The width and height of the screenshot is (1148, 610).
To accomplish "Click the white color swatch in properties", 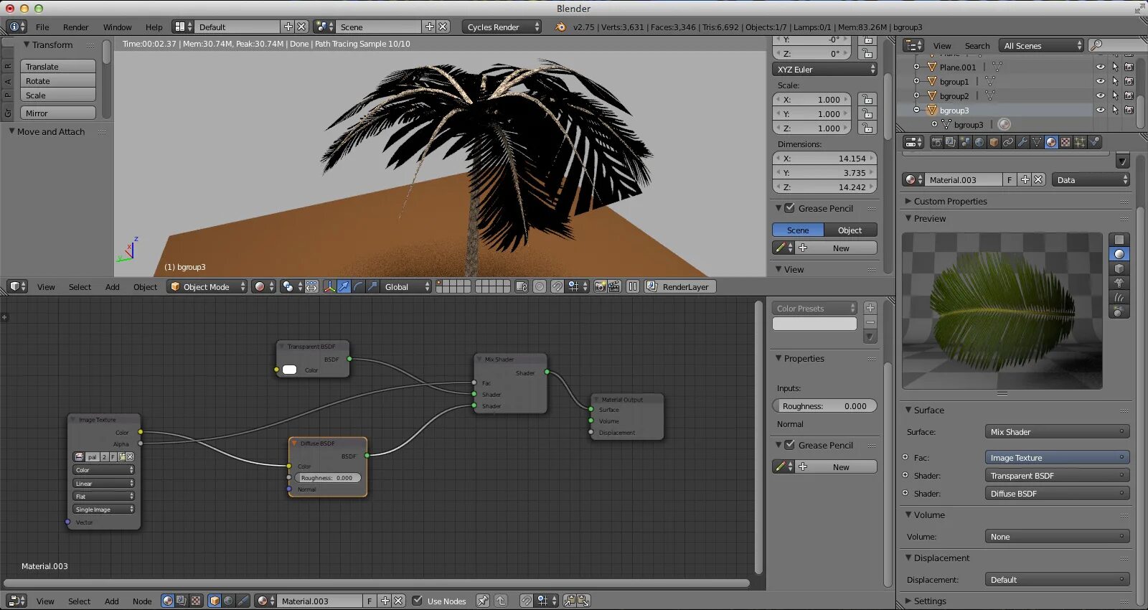I will pyautogui.click(x=814, y=324).
